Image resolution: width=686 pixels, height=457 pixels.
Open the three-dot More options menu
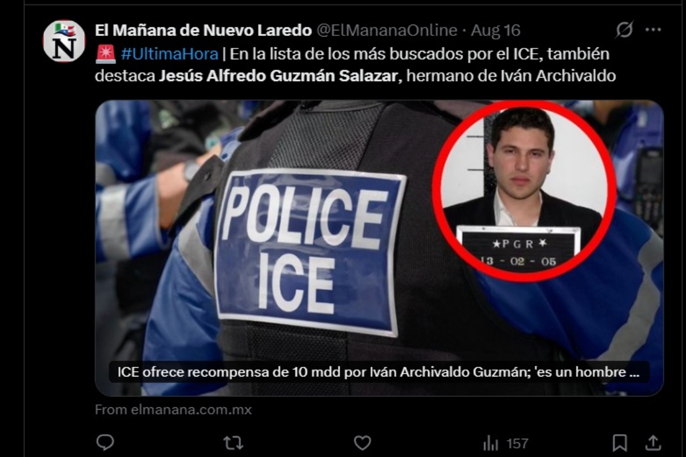point(653,30)
